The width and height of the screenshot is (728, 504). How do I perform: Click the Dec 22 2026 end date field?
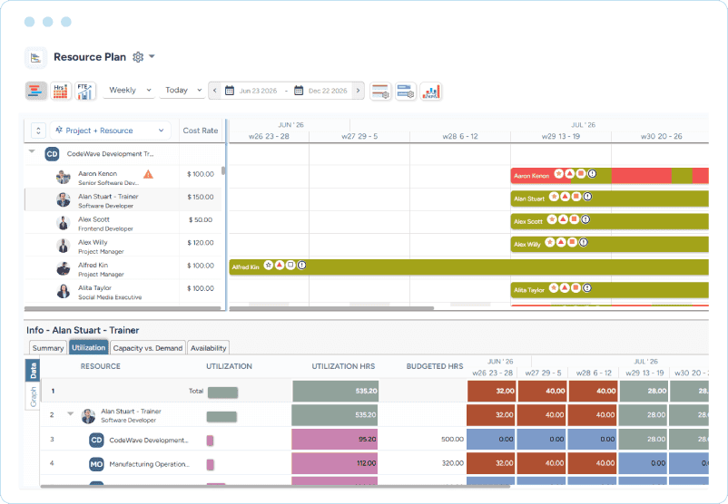click(x=328, y=91)
